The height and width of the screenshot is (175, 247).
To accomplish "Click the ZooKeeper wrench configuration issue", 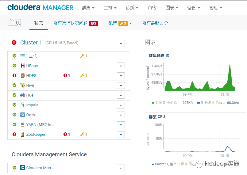I will [84, 135].
